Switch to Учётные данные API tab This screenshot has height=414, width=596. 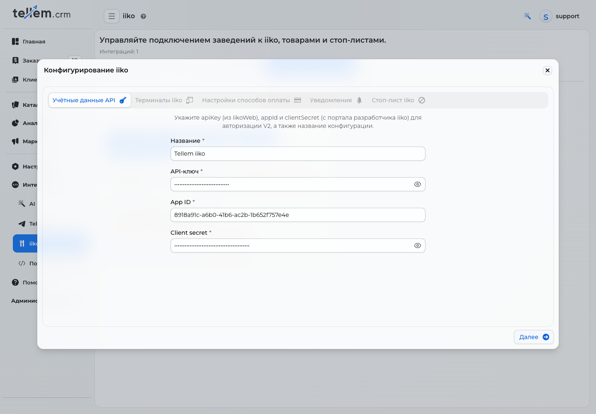90,100
